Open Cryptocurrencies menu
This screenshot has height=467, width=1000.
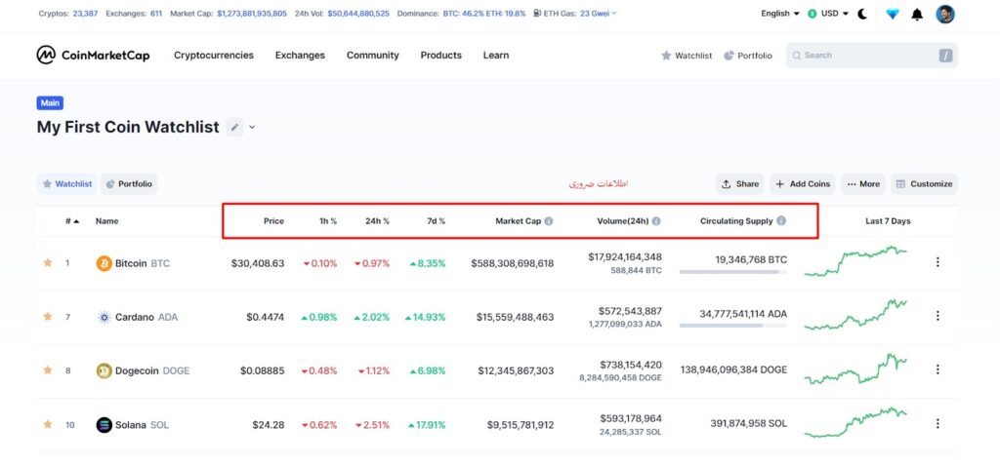point(214,56)
